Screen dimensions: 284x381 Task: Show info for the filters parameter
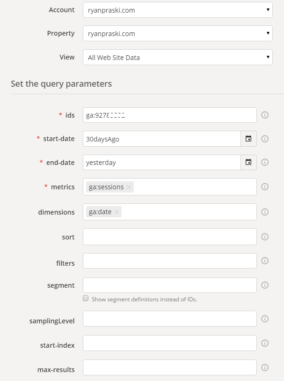tap(265, 261)
